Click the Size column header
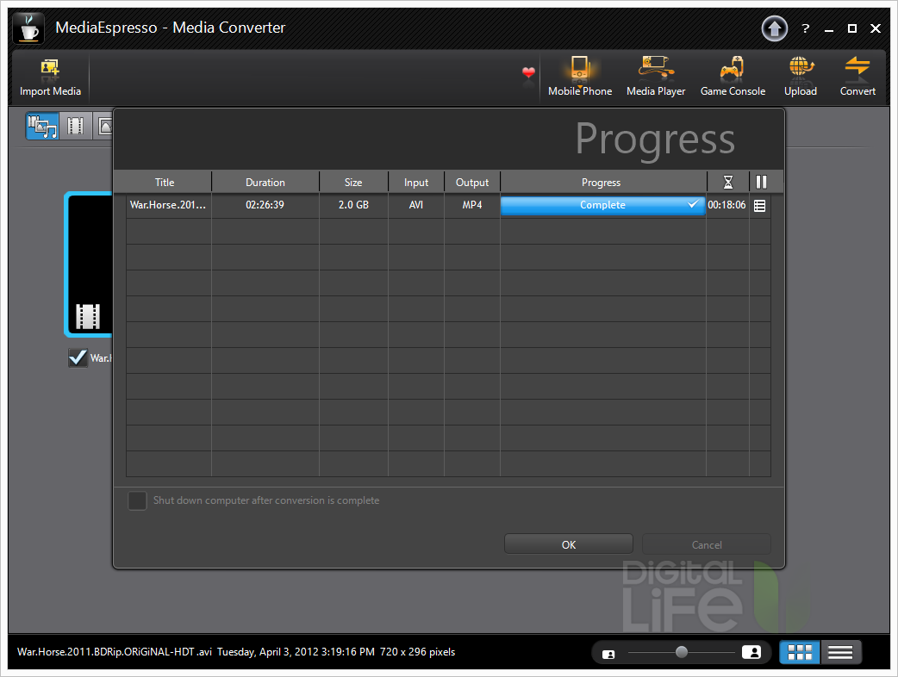898x677 pixels. [x=353, y=182]
